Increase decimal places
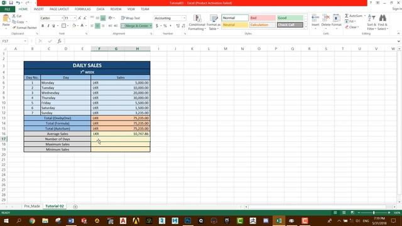 pos(178,26)
